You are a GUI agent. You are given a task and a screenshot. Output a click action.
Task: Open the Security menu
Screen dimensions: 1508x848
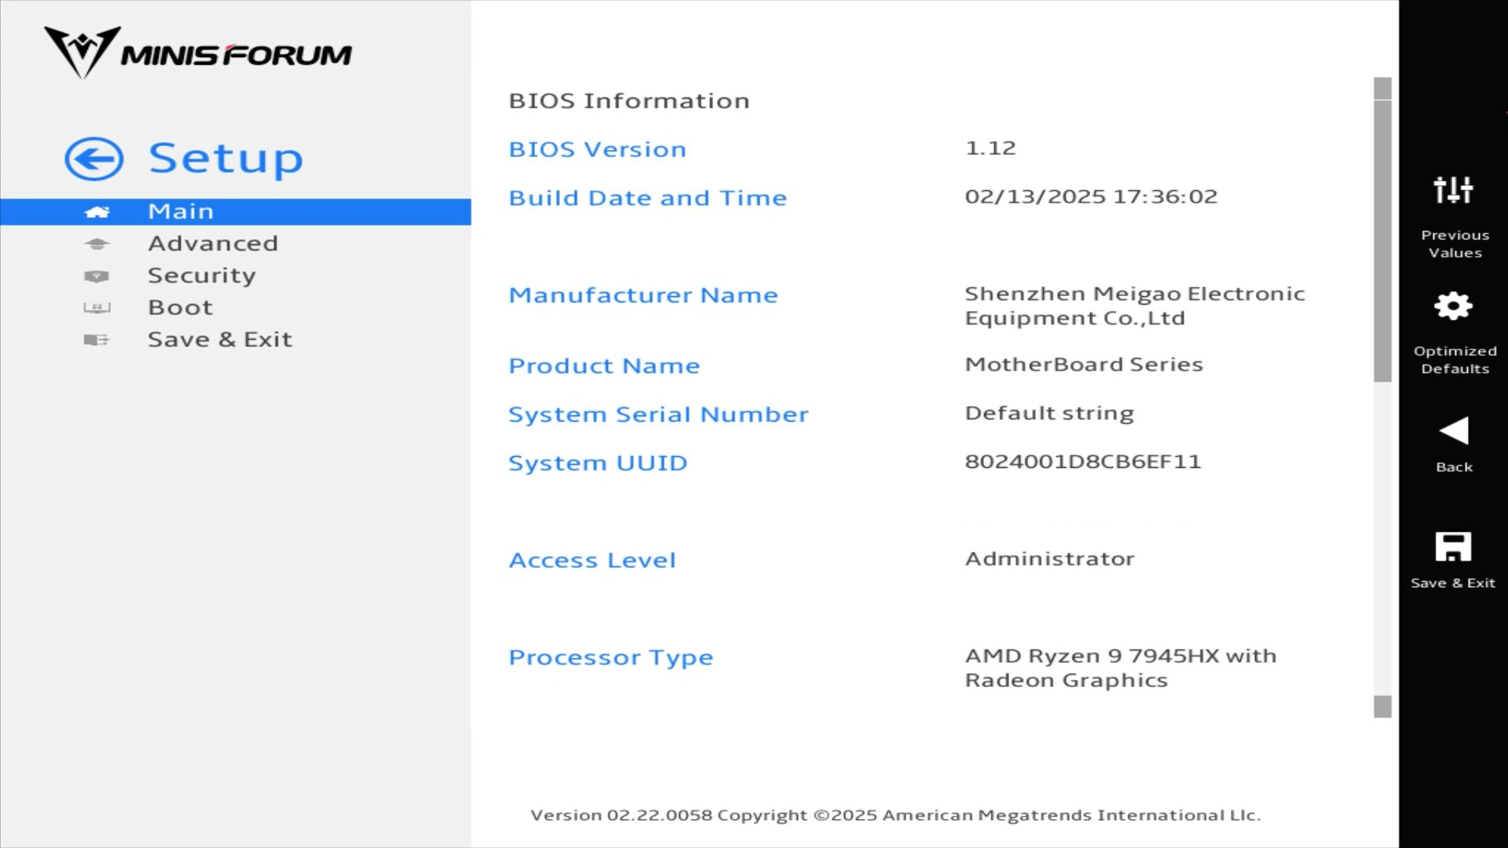202,276
